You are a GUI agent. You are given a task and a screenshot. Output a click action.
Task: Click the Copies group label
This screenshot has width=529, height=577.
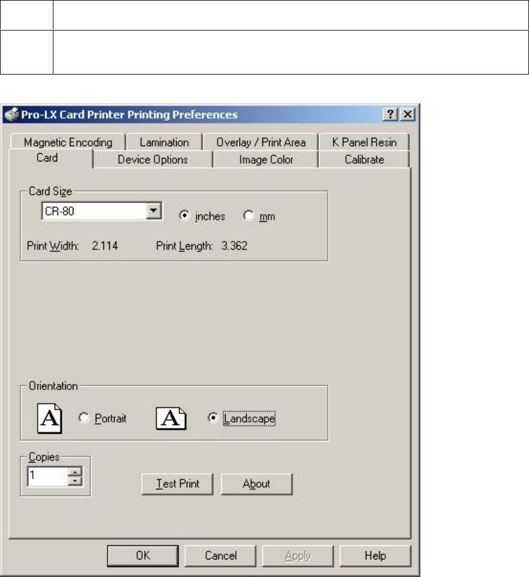[44, 457]
